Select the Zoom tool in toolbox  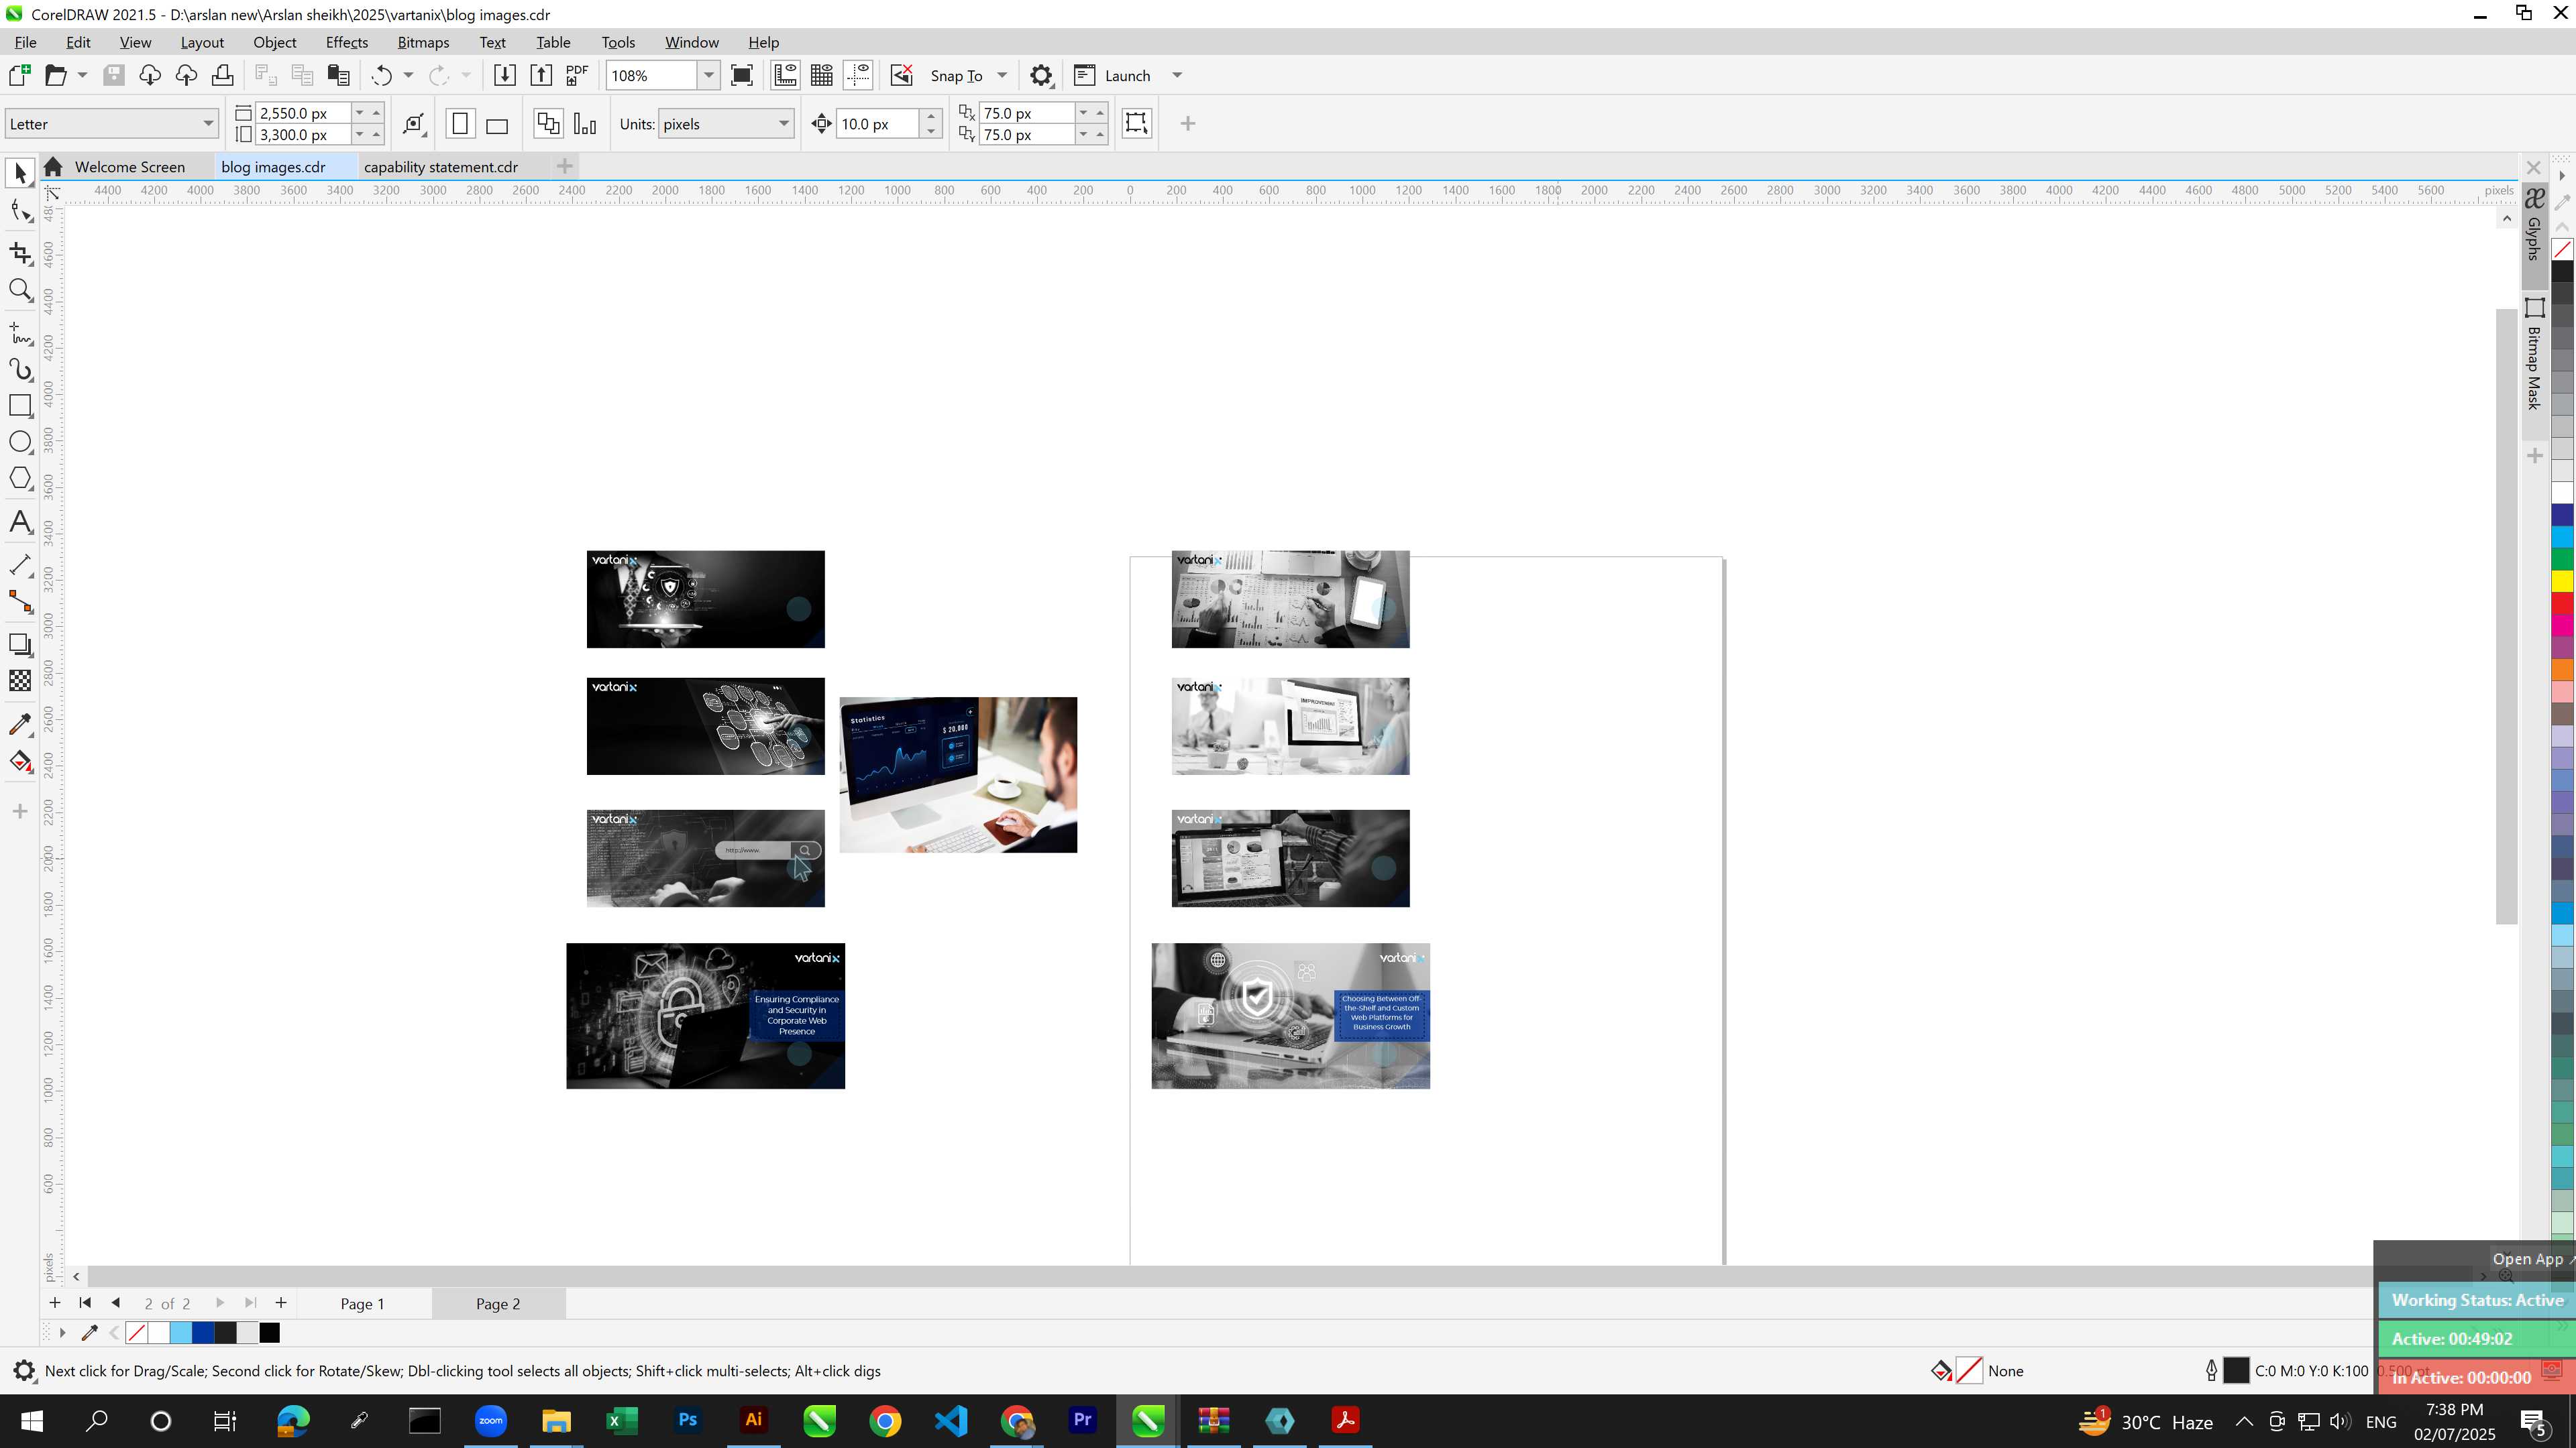[20, 290]
